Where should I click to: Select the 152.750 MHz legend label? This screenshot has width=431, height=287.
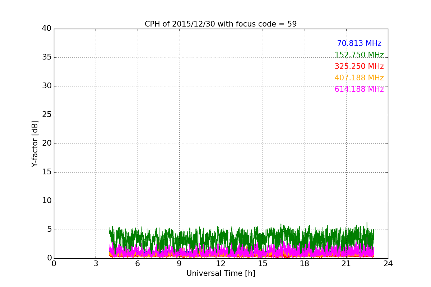click(359, 55)
